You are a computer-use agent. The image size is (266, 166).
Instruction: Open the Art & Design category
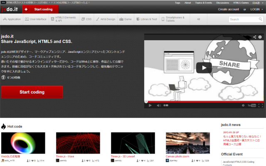106,20
